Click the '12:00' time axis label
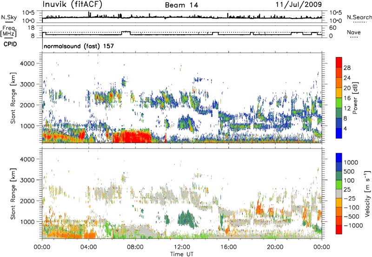The height and width of the screenshot is (257, 372). 182,247
